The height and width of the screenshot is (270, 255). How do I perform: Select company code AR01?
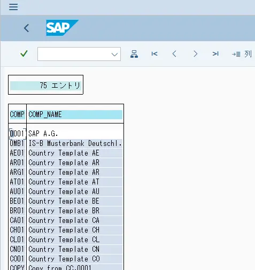pos(17,163)
